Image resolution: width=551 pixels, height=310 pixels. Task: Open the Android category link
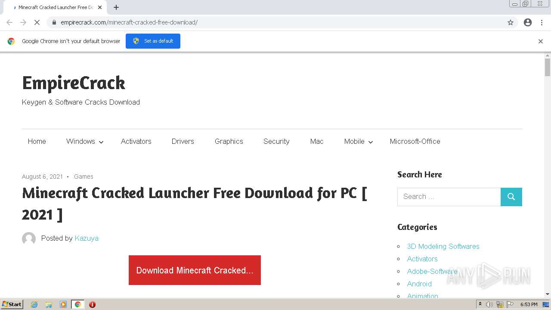[x=419, y=284]
